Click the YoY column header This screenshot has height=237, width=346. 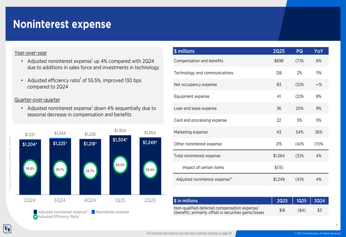pyautogui.click(x=319, y=51)
